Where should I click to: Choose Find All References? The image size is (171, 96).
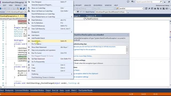50,26
